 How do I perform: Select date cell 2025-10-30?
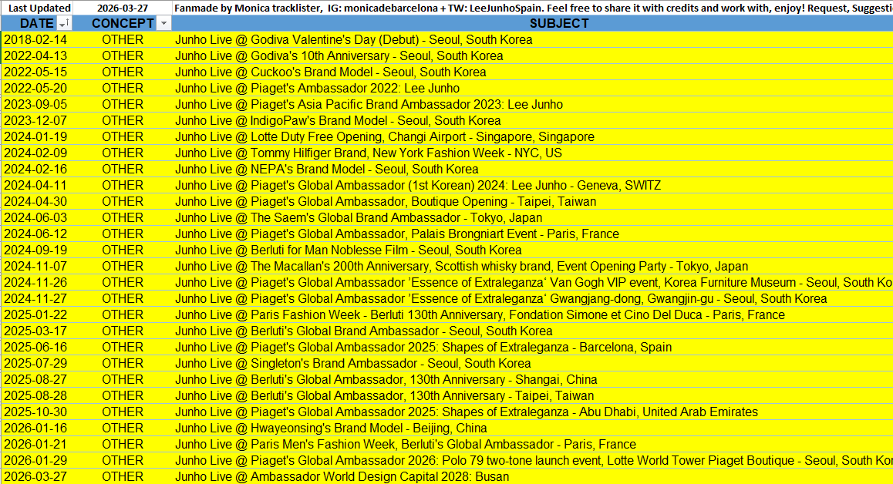(x=37, y=412)
